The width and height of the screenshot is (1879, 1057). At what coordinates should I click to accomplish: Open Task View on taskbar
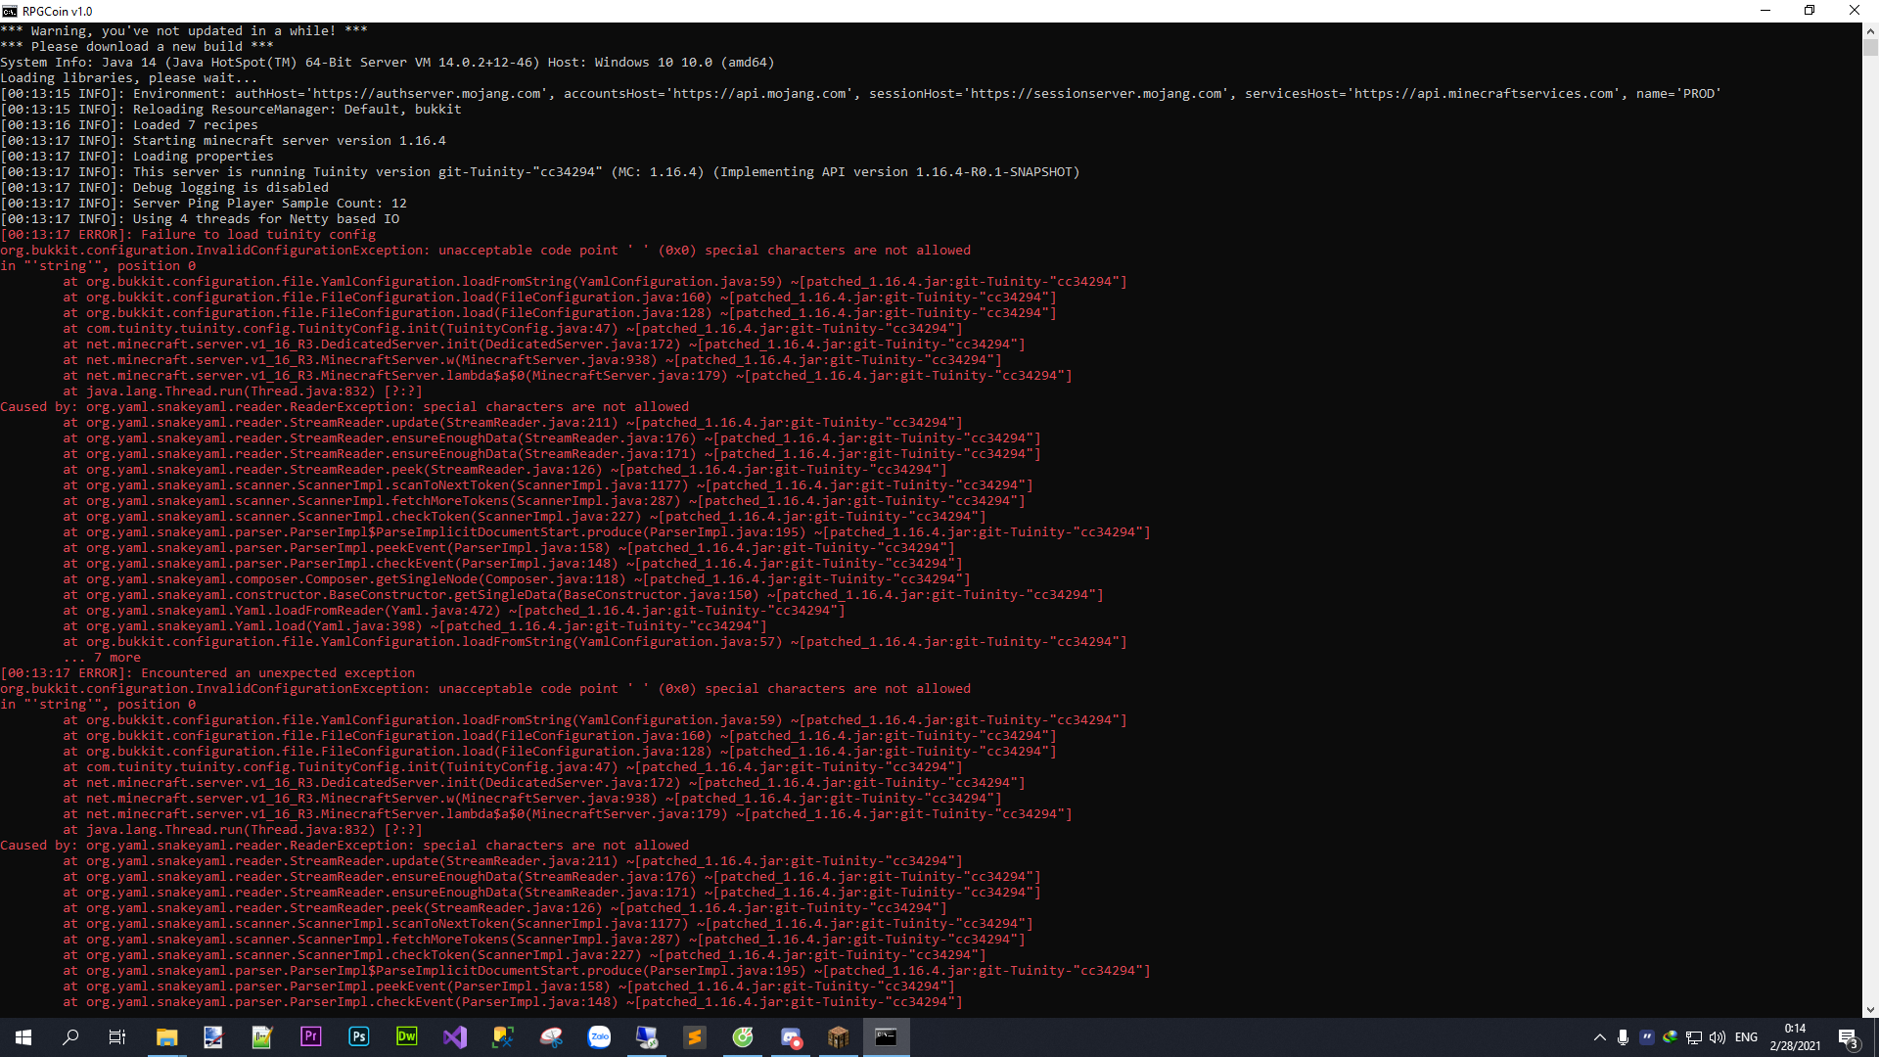[117, 1037]
